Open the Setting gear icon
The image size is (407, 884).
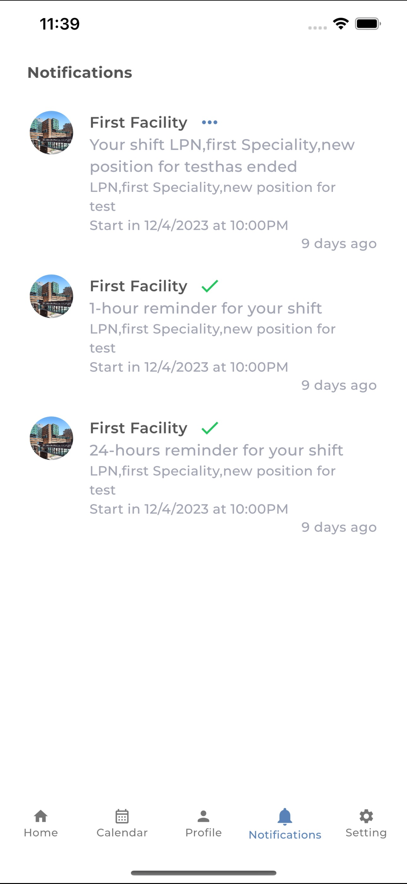366,816
